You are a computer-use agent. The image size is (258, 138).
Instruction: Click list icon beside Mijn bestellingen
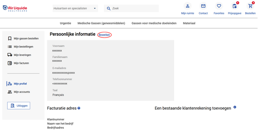(x=10, y=47)
